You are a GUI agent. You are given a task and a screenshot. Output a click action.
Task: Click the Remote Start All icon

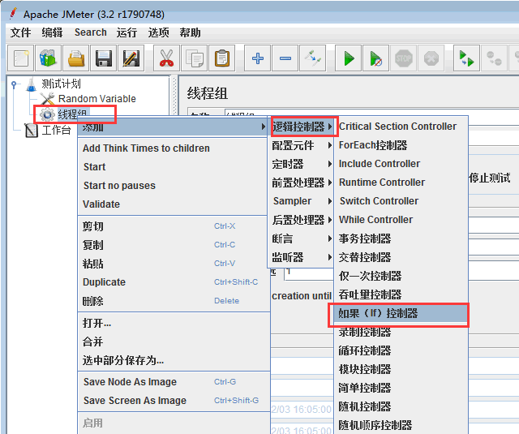466,58
